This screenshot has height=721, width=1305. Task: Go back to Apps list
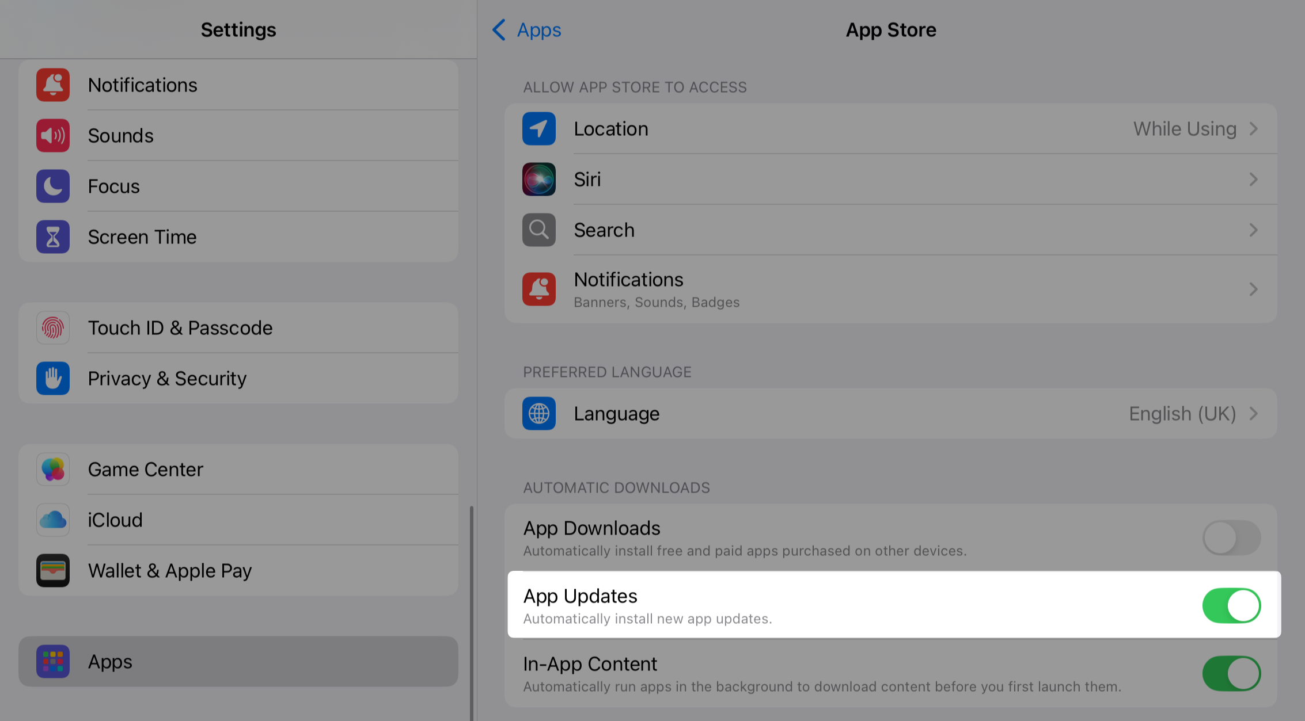coord(526,30)
